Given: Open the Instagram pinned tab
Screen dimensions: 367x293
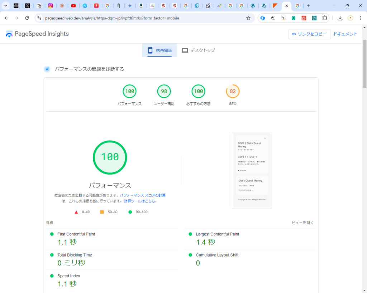Looking at the screenshot, I should click(51, 6).
